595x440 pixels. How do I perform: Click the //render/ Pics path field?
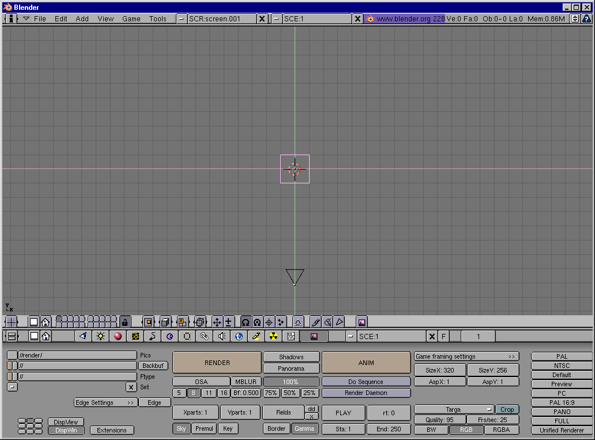(x=77, y=355)
